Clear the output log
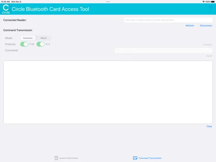Screen dimensions: 216x162 [x=209, y=126]
